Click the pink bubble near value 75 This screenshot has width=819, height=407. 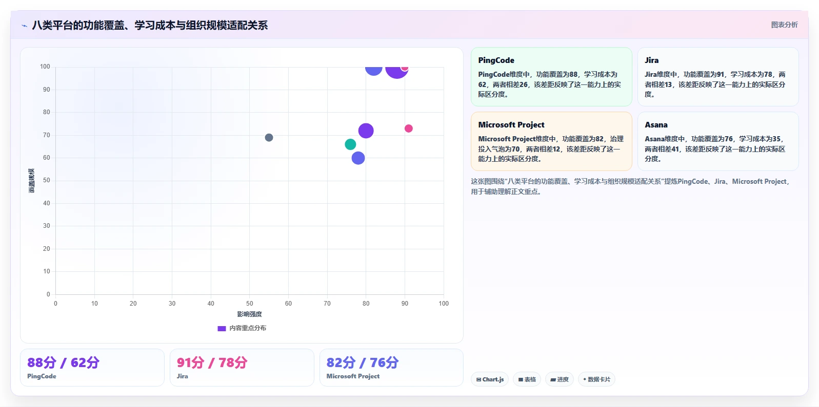pyautogui.click(x=408, y=128)
